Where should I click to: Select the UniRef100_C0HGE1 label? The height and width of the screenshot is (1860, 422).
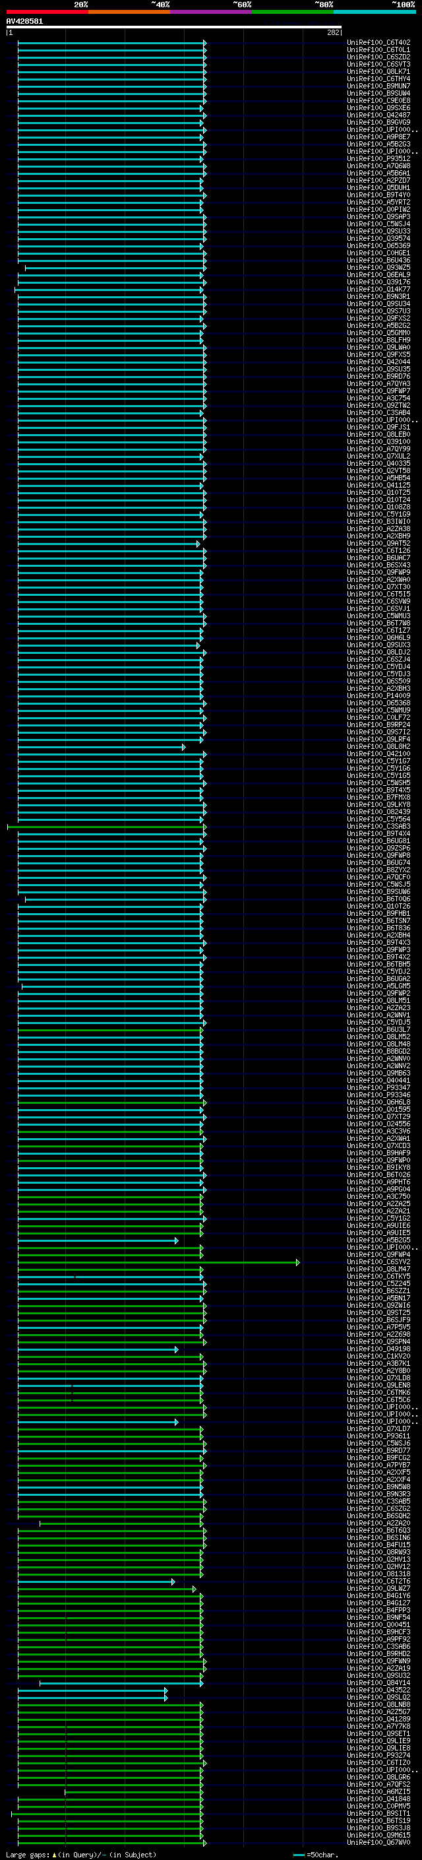coord(378,253)
